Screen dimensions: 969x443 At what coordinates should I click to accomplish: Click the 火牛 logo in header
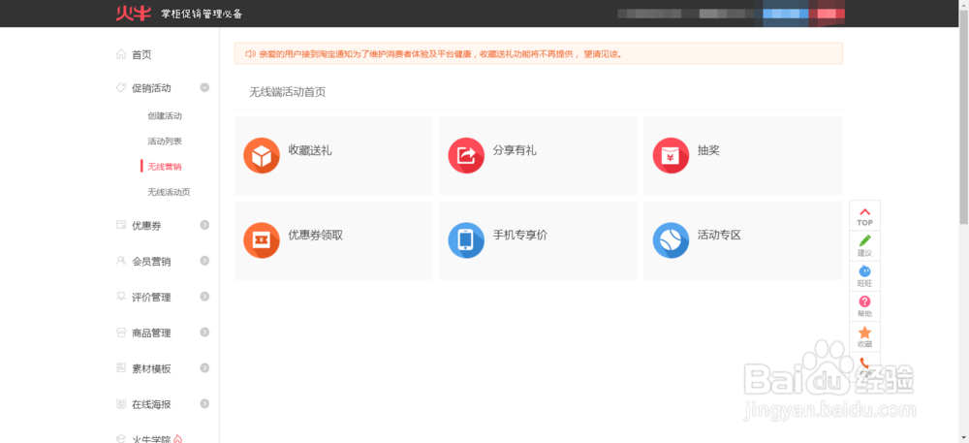133,13
